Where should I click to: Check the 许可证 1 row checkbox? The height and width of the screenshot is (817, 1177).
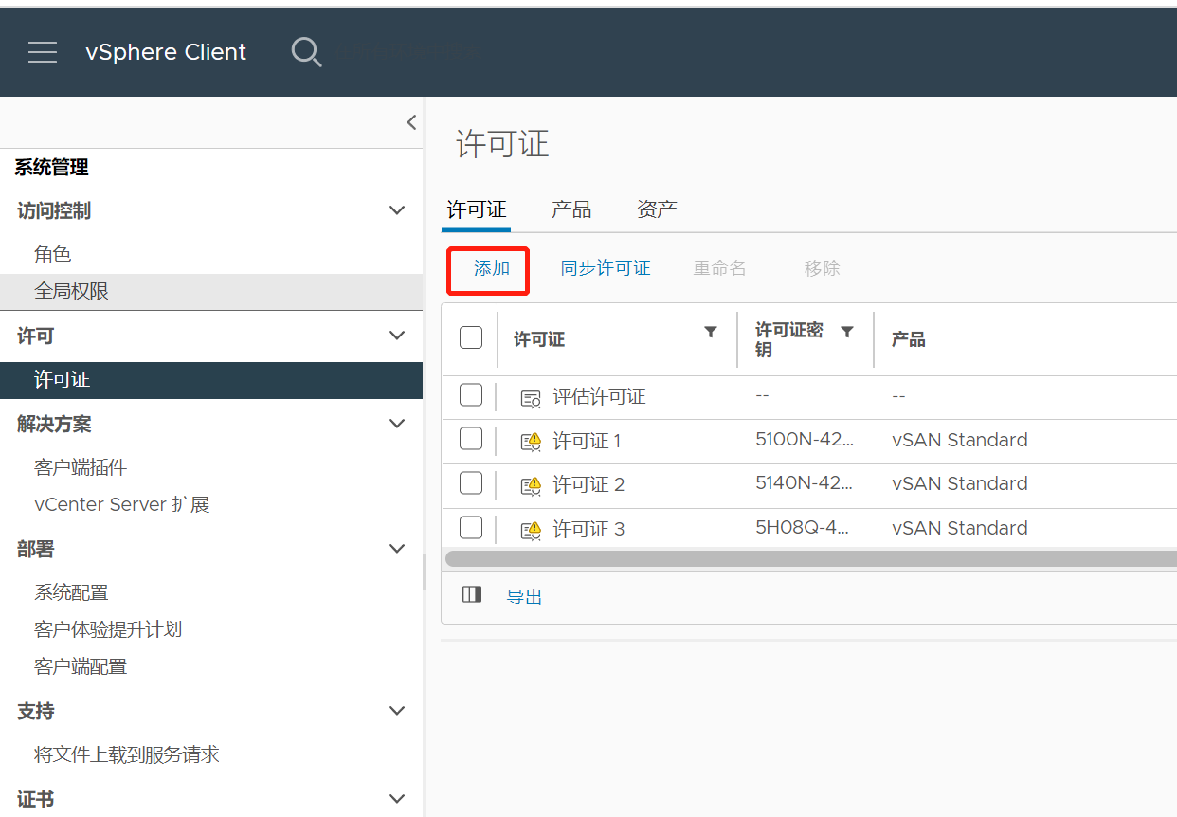click(x=471, y=439)
